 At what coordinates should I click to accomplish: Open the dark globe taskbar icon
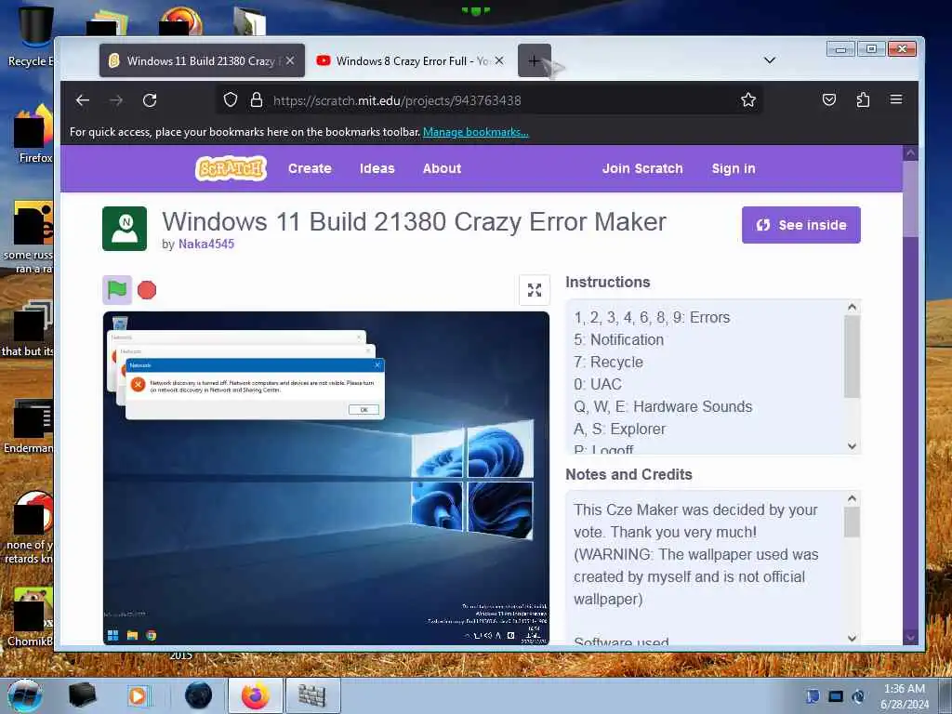198,695
